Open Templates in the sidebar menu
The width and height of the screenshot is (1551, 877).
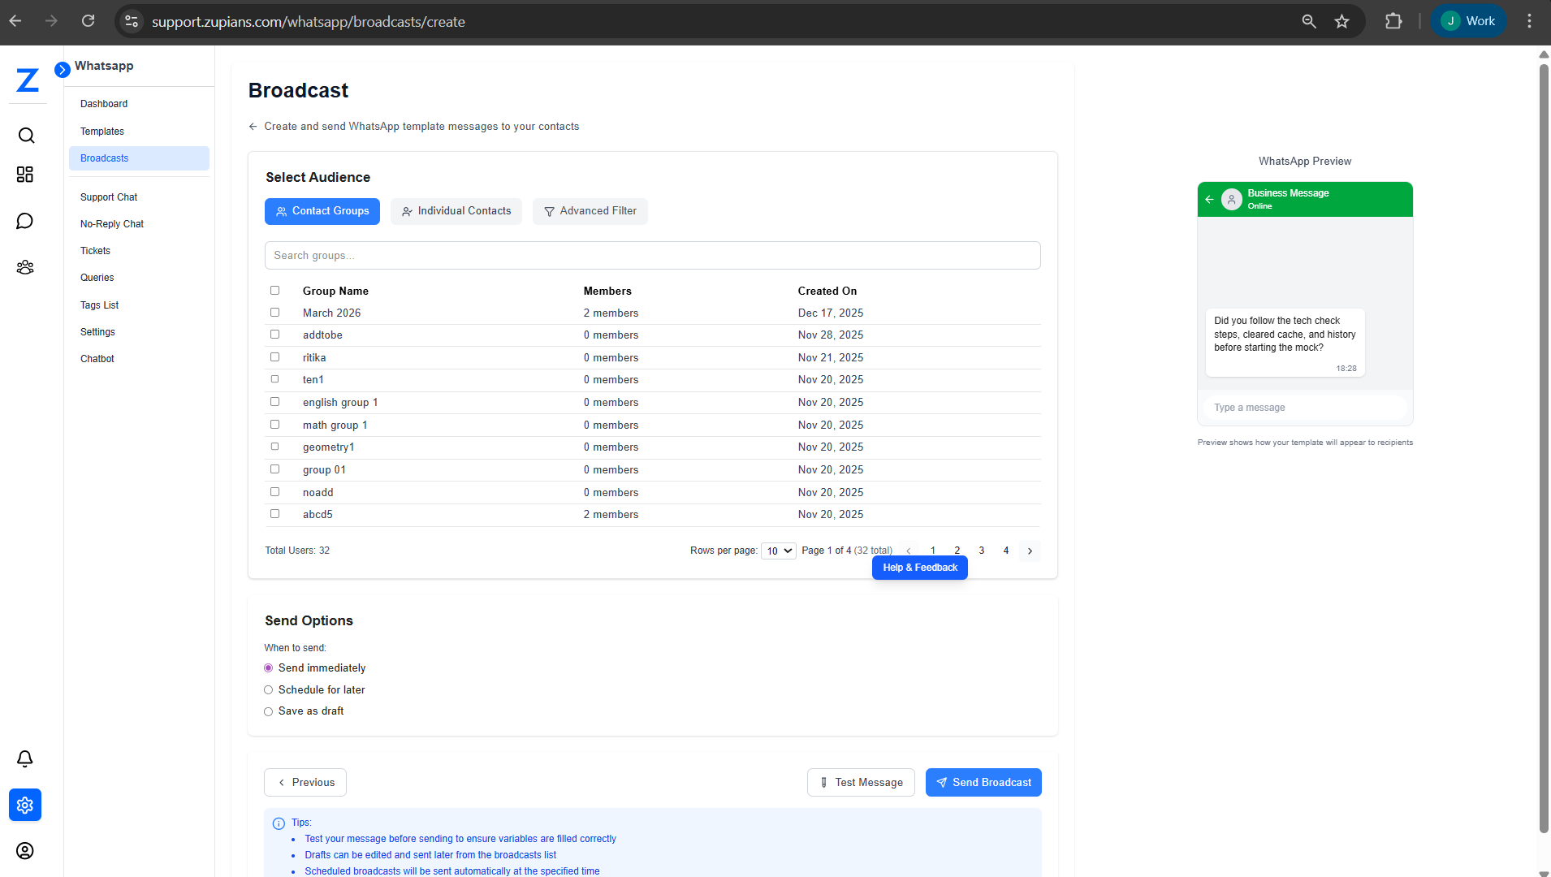click(x=102, y=132)
